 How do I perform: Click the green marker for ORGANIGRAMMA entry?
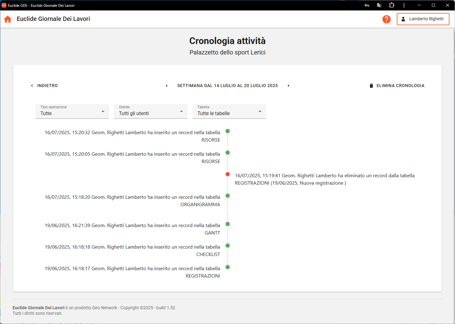pos(228,196)
